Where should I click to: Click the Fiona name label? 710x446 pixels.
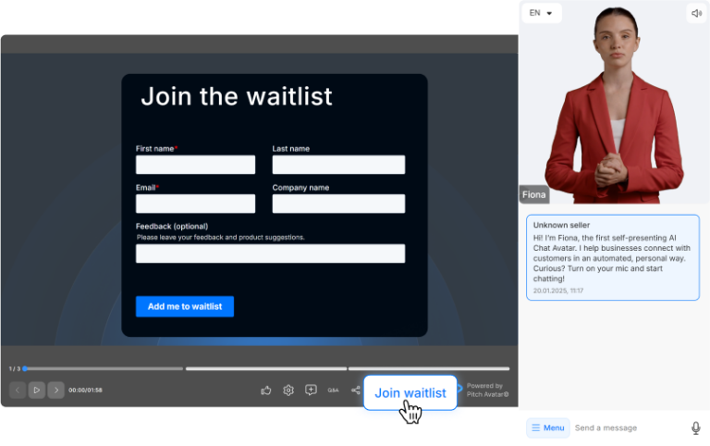pyautogui.click(x=533, y=194)
